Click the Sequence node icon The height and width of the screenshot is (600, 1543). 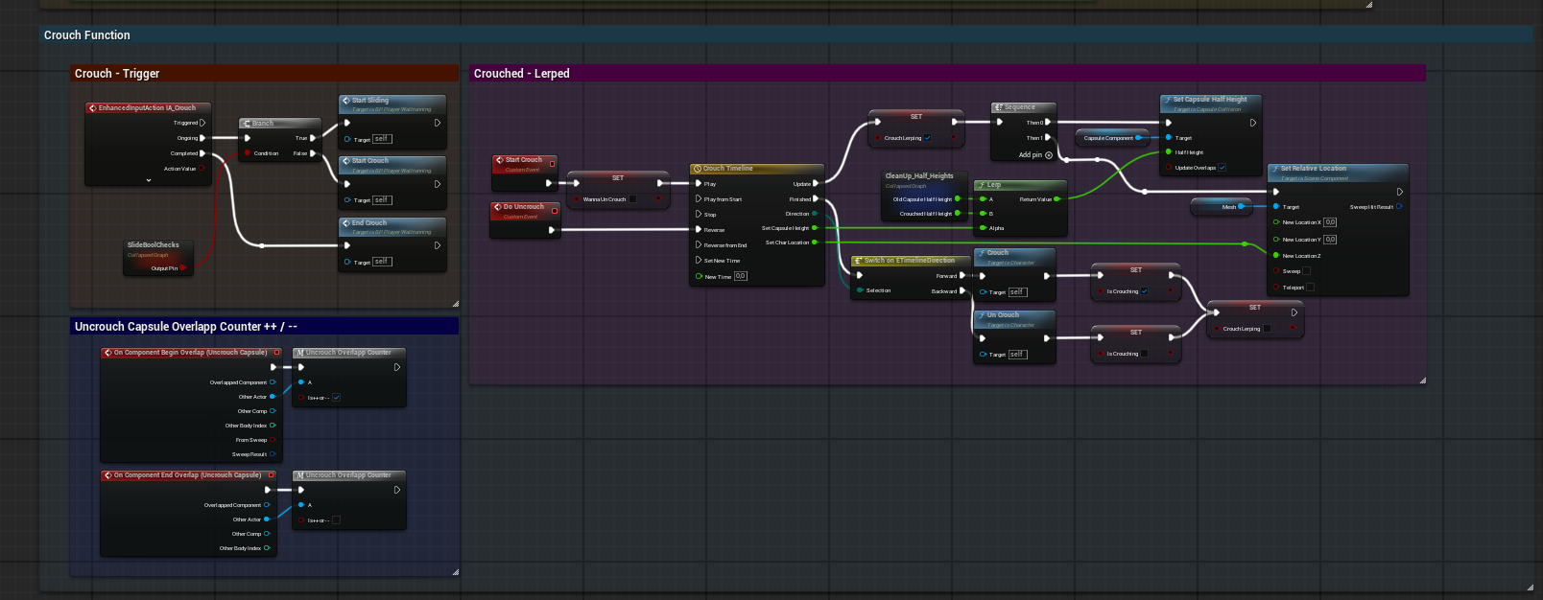pos(999,107)
